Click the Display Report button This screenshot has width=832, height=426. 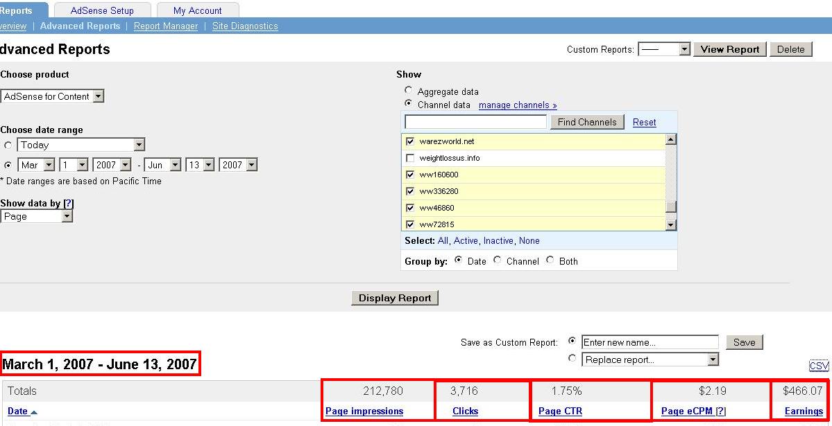pos(395,298)
